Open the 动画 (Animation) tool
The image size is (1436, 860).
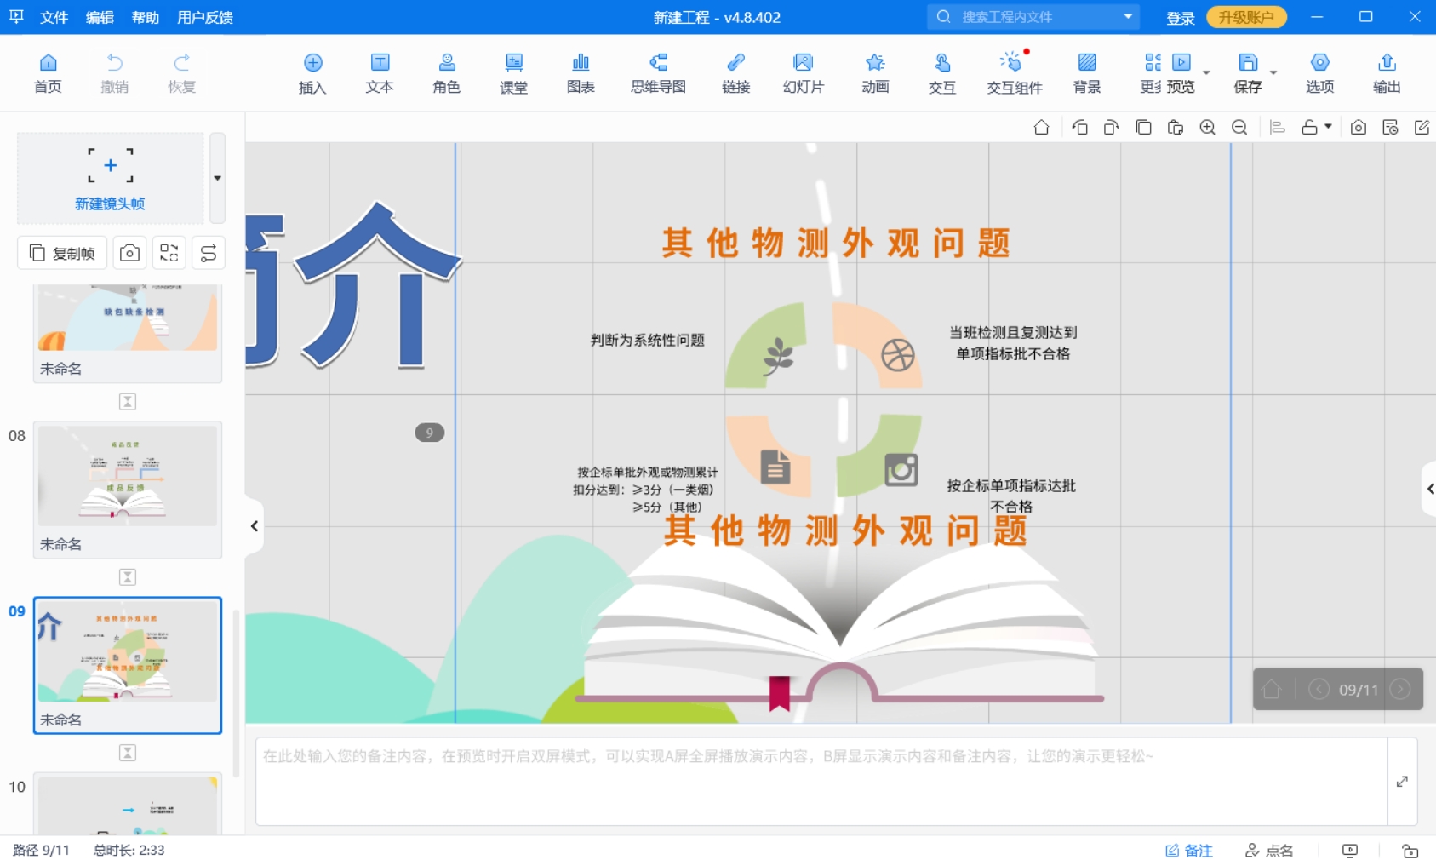[x=875, y=72]
